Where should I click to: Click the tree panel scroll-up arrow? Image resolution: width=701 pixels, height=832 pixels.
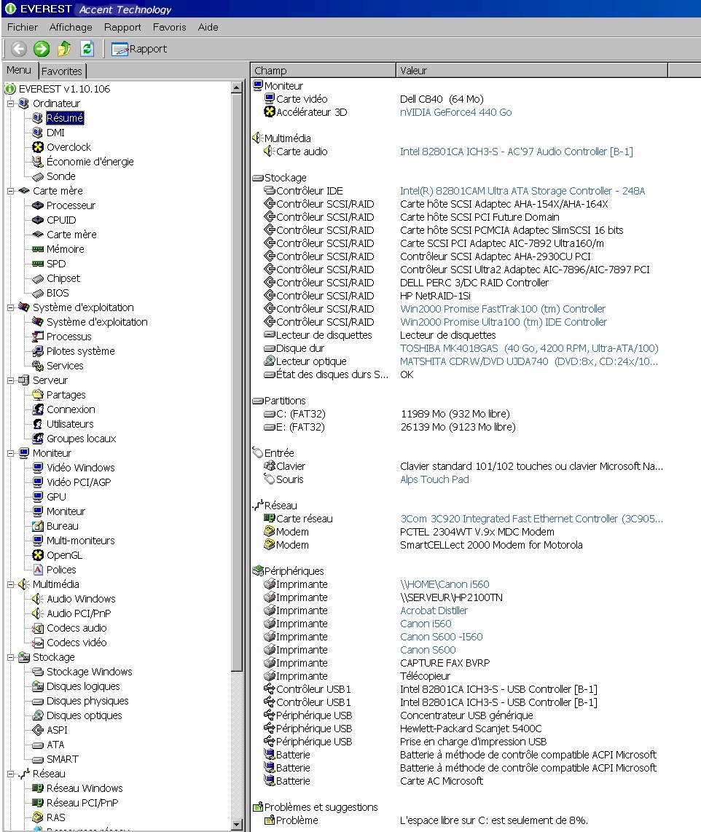point(238,87)
